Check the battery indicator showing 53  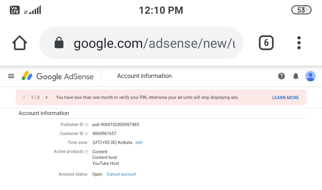(301, 10)
